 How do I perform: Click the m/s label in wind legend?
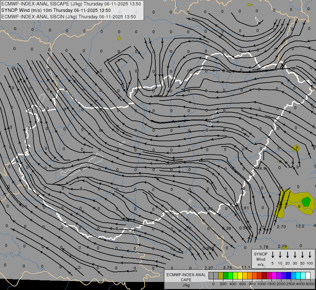(x=260, y=265)
